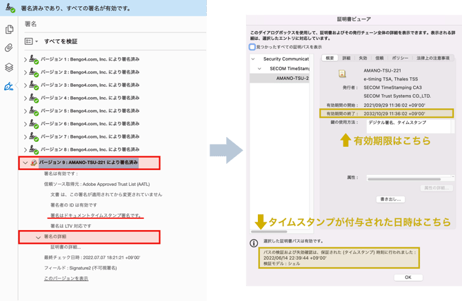
Task: Click signature icon for バージョン 7
Action: click(x=34, y=137)
